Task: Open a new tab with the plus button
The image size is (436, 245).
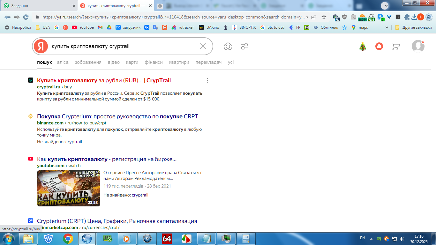Action: pos(160,6)
